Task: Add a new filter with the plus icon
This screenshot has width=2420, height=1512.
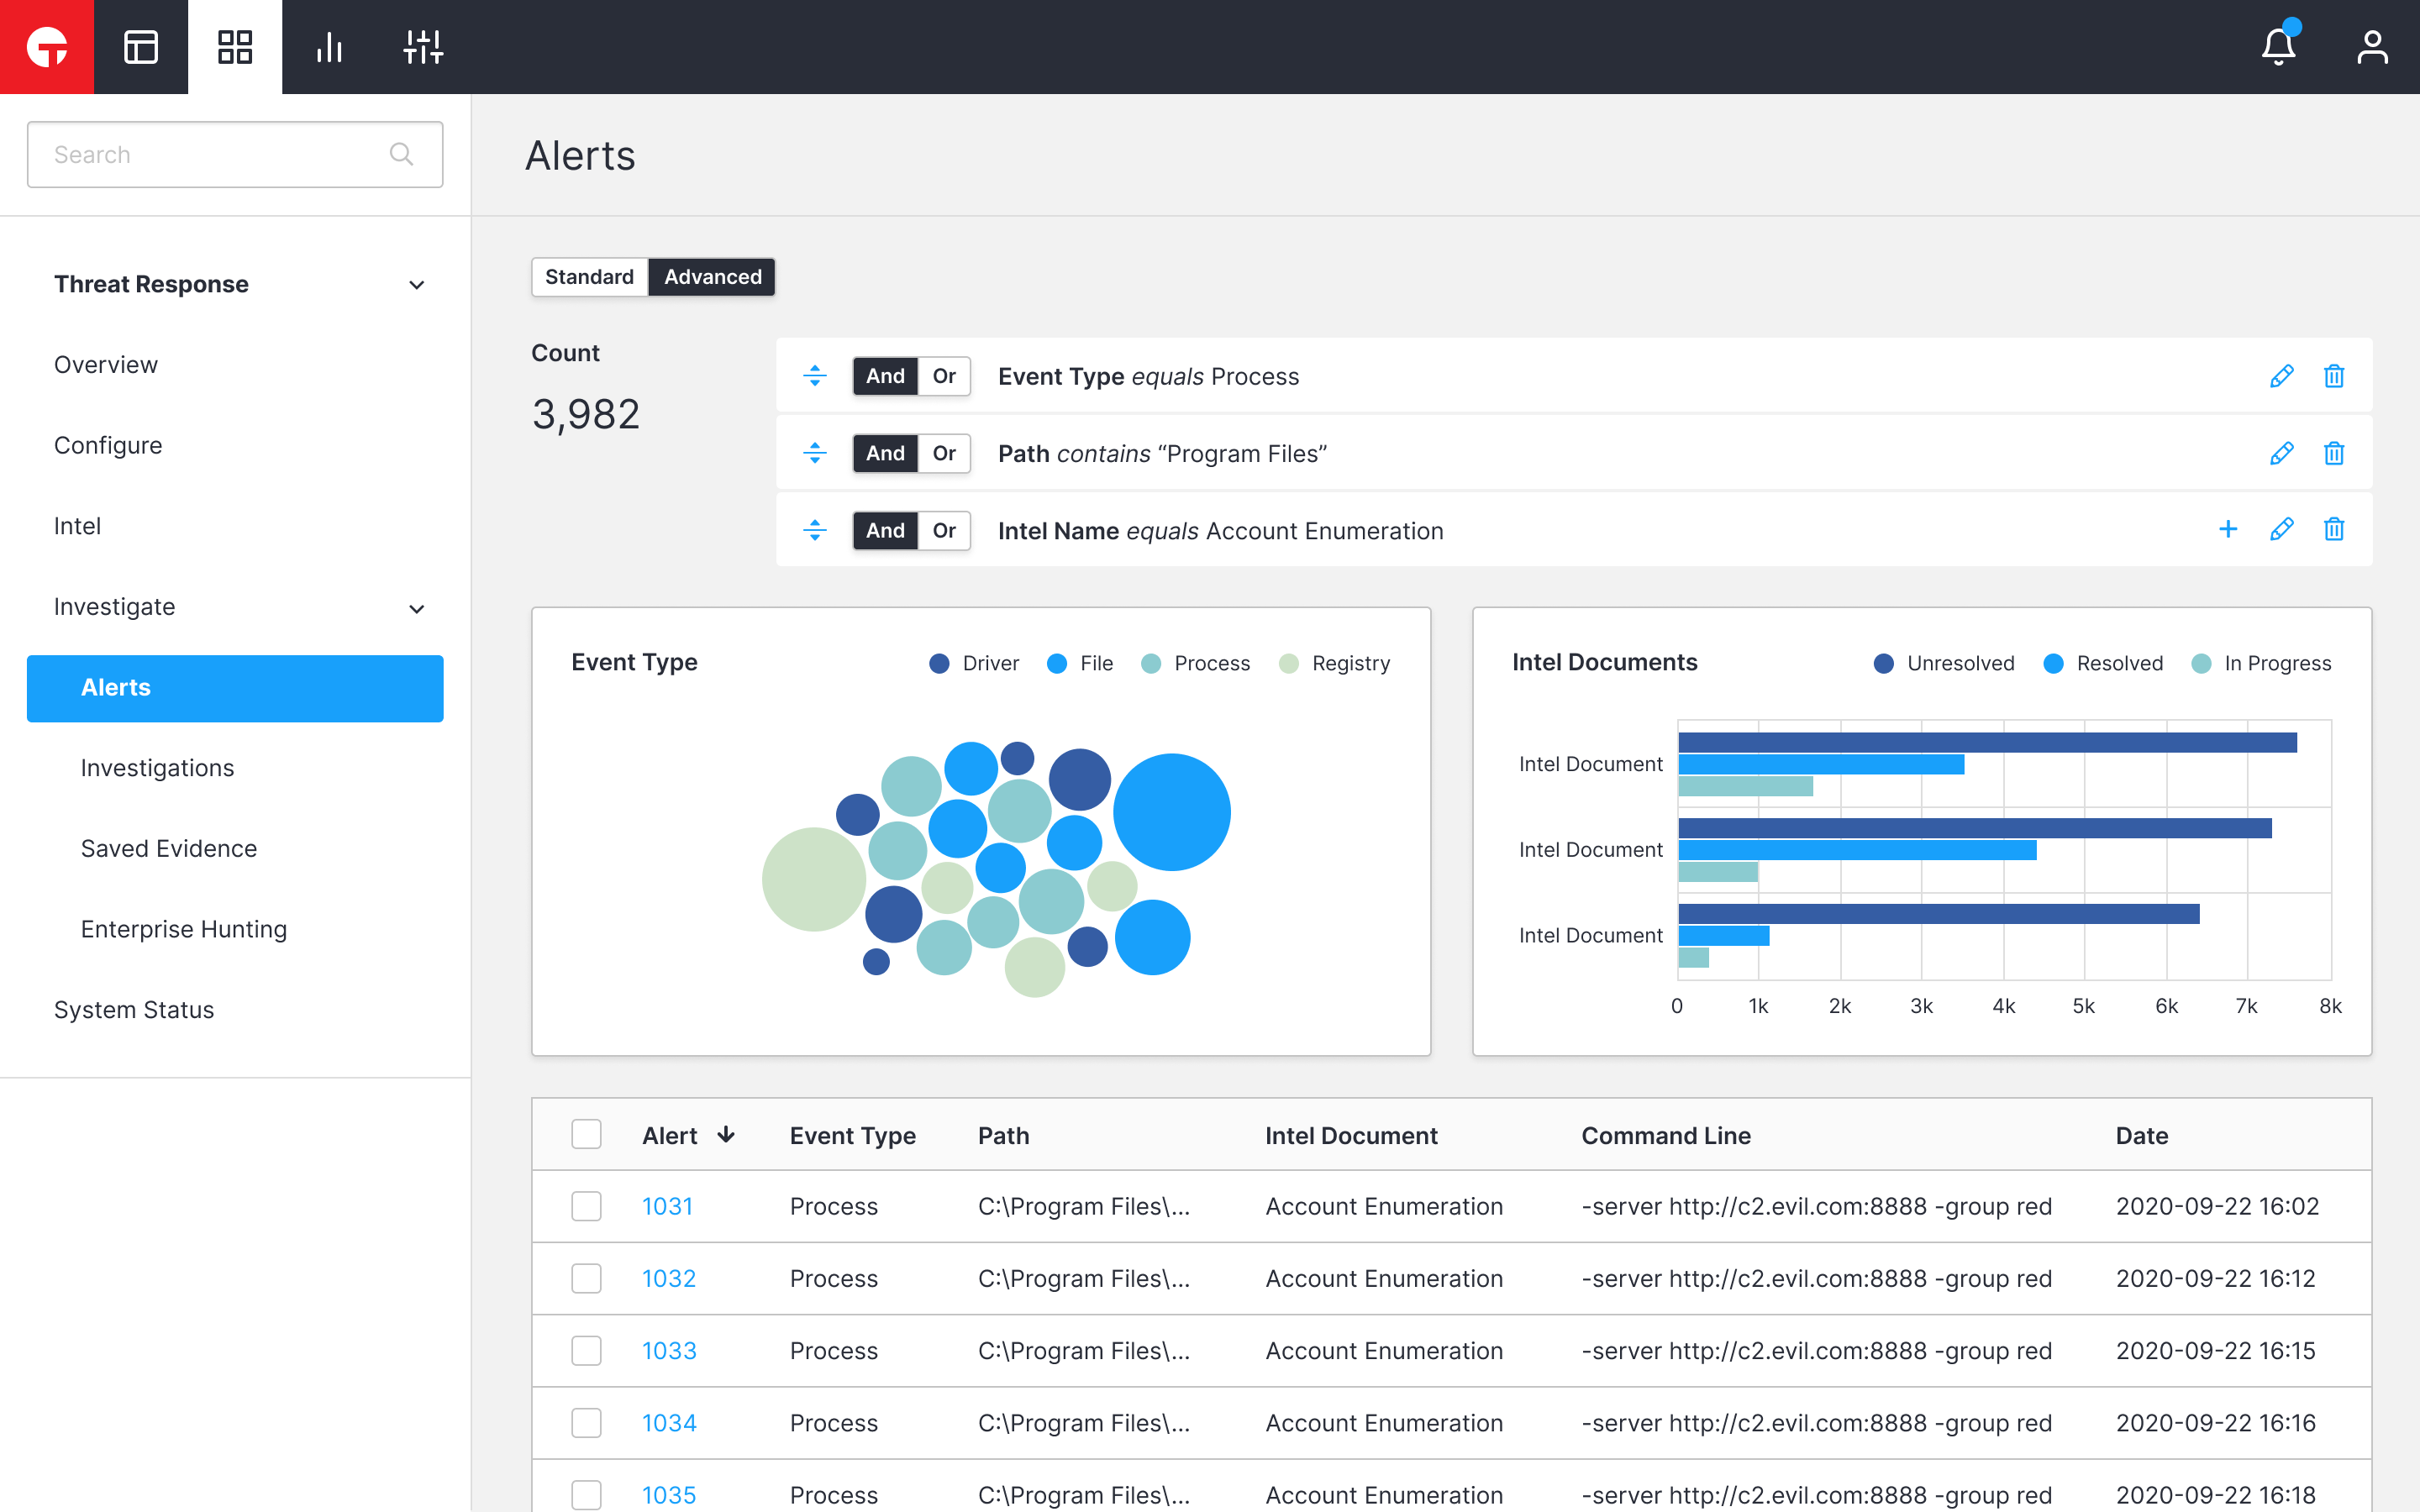Action: pyautogui.click(x=2228, y=530)
